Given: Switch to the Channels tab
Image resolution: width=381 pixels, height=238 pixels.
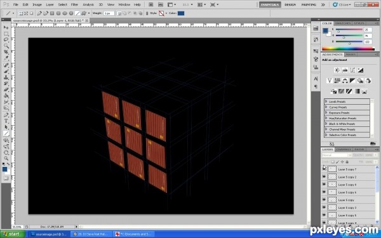Looking at the screenshot, I should (344, 149).
